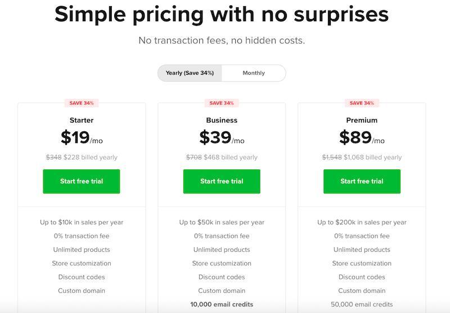Click the Starter plan title

(x=82, y=120)
